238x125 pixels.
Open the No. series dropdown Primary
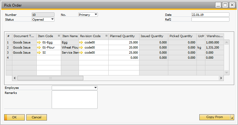(x=96, y=15)
